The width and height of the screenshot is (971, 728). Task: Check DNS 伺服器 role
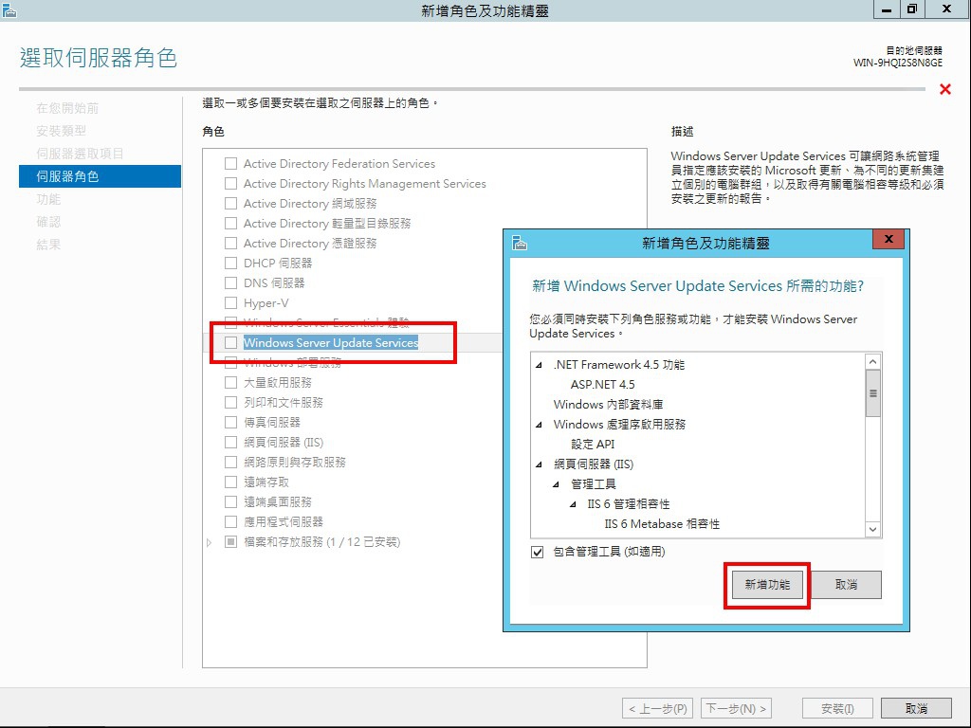click(x=231, y=282)
